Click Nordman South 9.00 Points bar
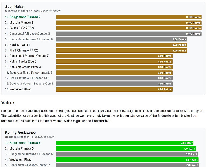220x167 pixels. [x=122, y=45]
